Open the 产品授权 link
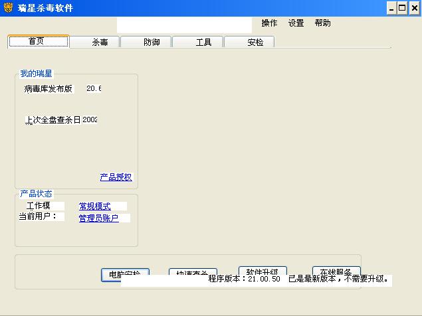Screen dimensions: 422x316 (x=116, y=177)
